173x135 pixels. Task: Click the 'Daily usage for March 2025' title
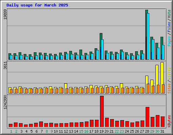point(37,5)
